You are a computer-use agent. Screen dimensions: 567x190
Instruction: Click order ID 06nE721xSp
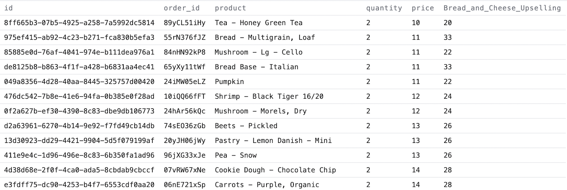(184, 185)
